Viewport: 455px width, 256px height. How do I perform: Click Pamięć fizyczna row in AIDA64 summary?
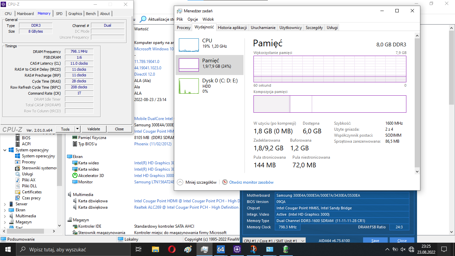(x=89, y=138)
